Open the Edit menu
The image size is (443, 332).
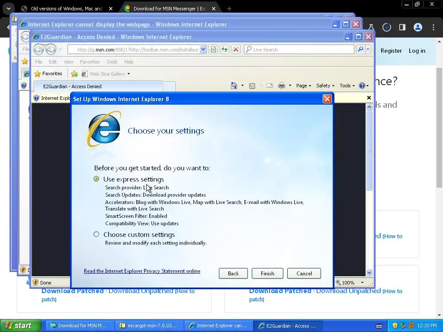pos(53,62)
